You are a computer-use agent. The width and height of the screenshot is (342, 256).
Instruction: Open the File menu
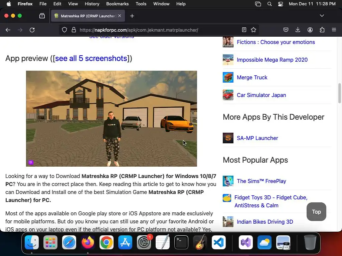click(43, 4)
